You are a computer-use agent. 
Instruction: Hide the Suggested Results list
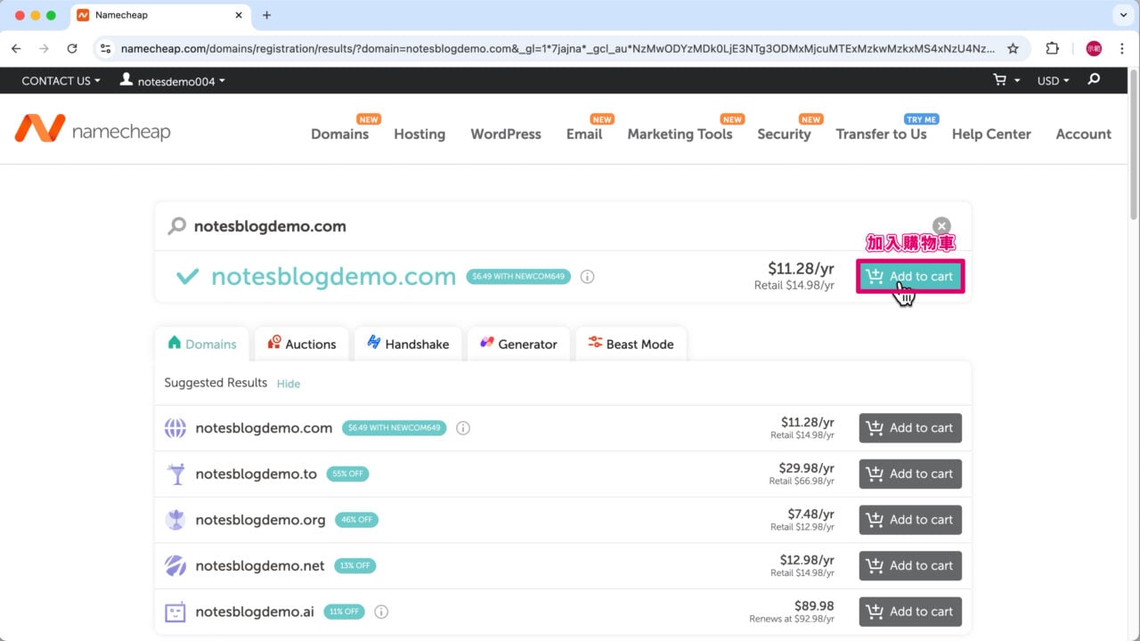coord(288,384)
